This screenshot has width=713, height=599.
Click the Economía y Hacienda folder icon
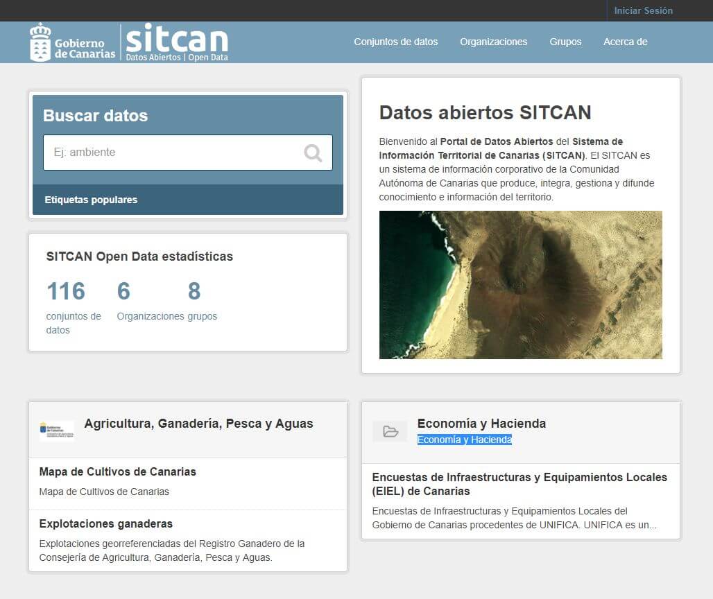tap(390, 431)
